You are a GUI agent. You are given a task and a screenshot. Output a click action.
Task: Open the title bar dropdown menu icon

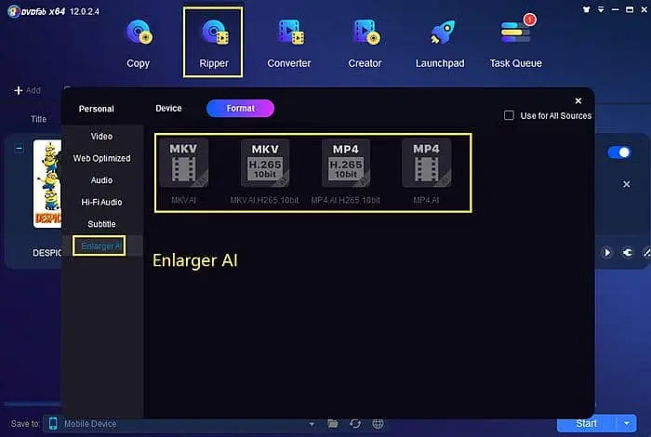tap(601, 9)
